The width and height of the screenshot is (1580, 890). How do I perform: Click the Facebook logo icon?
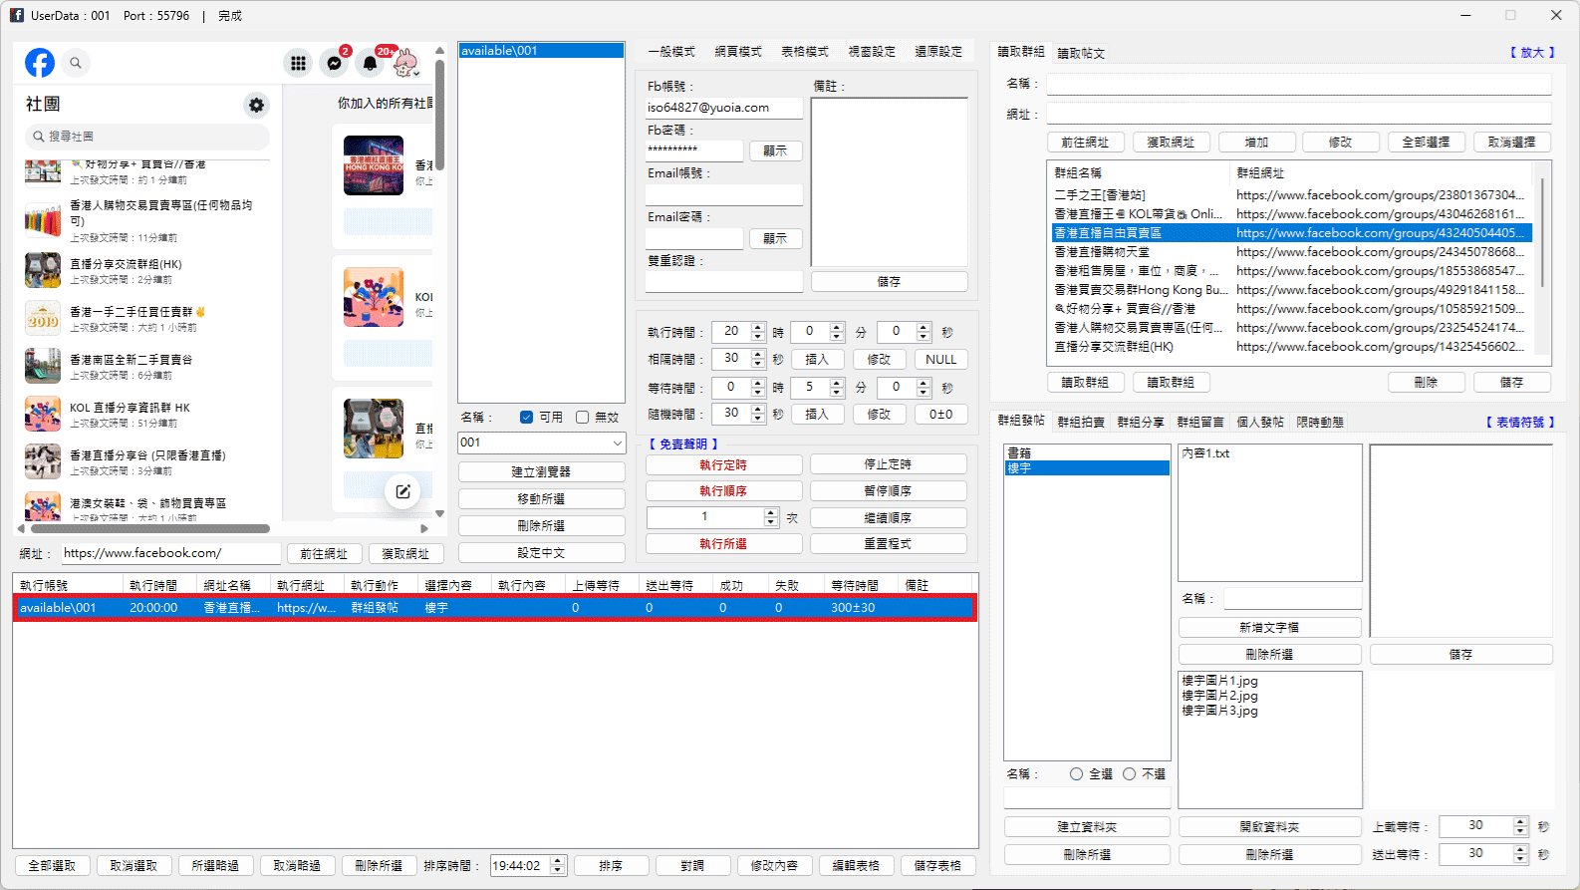[x=40, y=63]
